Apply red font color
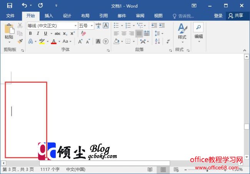The height and width of the screenshot is (174, 250). [54, 42]
